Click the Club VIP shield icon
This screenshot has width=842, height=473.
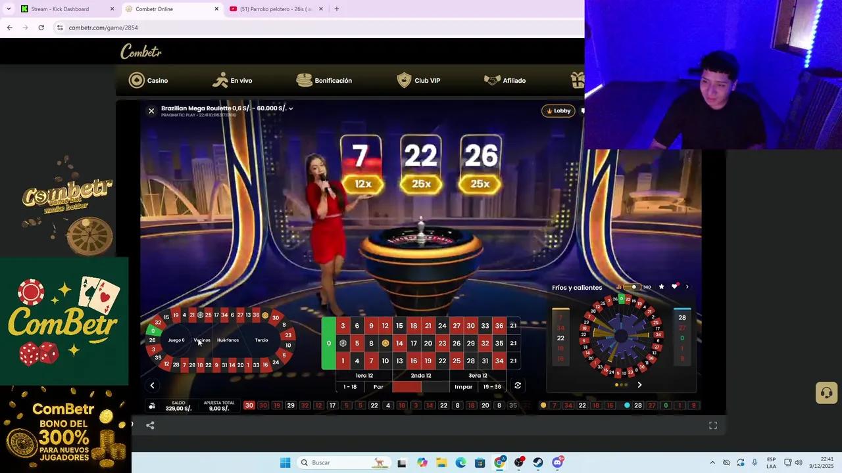click(404, 80)
